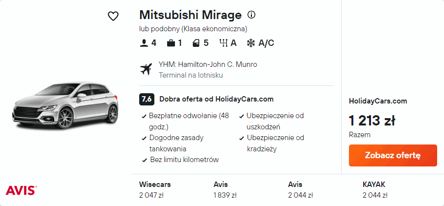
Task: Select the Avis 1 839 zł offer
Action: 225,190
